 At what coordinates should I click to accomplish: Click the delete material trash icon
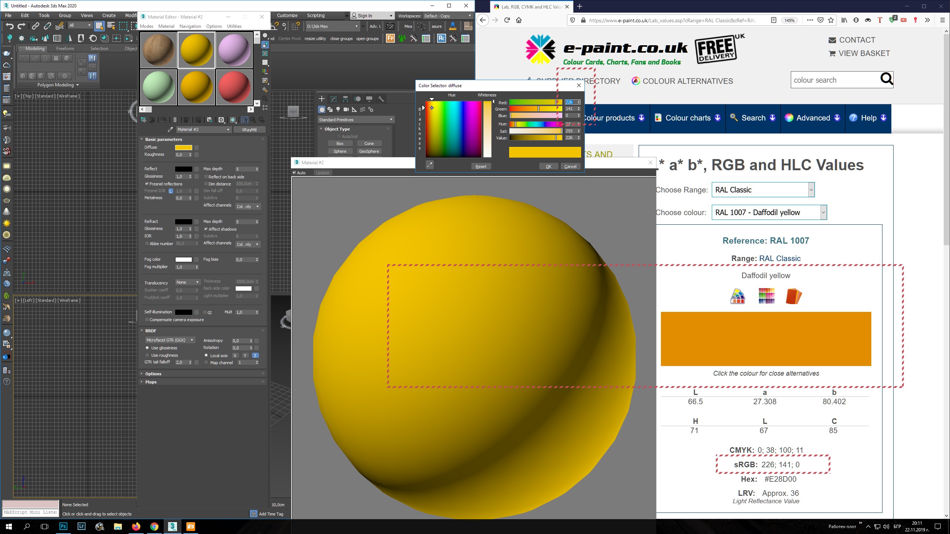tap(175, 120)
